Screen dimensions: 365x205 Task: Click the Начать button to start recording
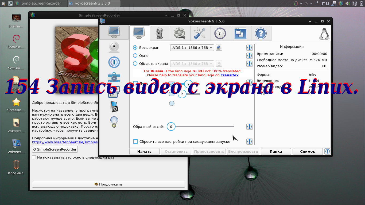pos(144,151)
